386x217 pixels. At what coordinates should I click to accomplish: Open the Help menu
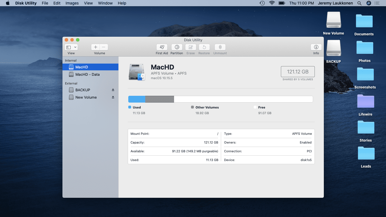pos(122,3)
